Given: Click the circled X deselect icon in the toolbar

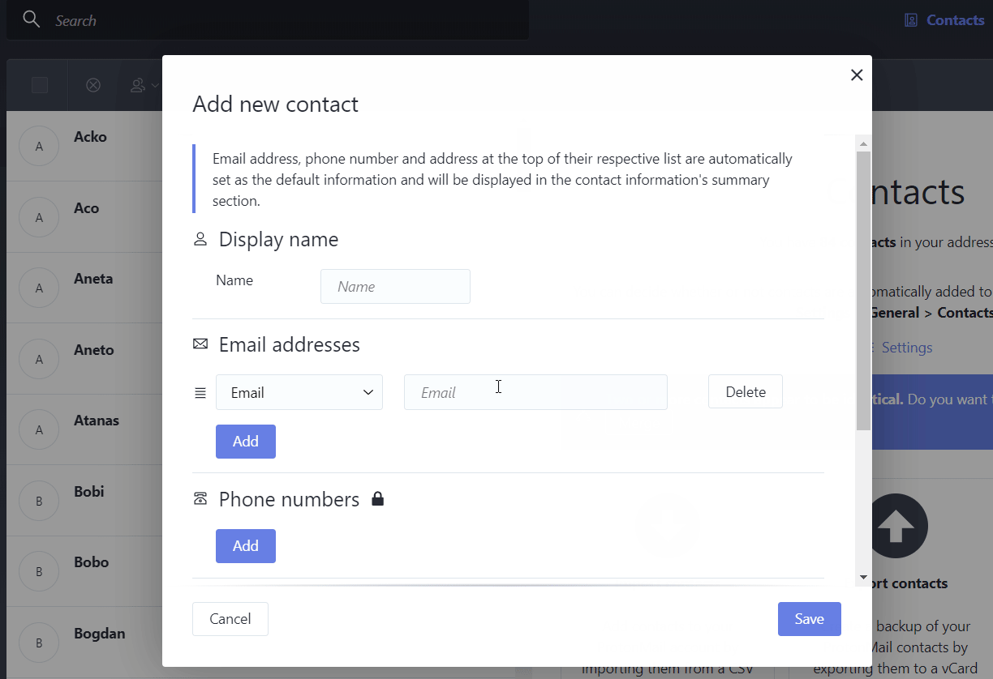Looking at the screenshot, I should 93,84.
